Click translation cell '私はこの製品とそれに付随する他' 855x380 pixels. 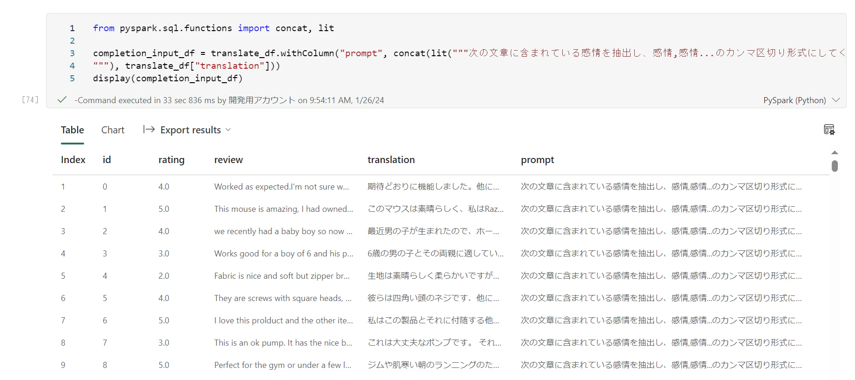coord(433,321)
